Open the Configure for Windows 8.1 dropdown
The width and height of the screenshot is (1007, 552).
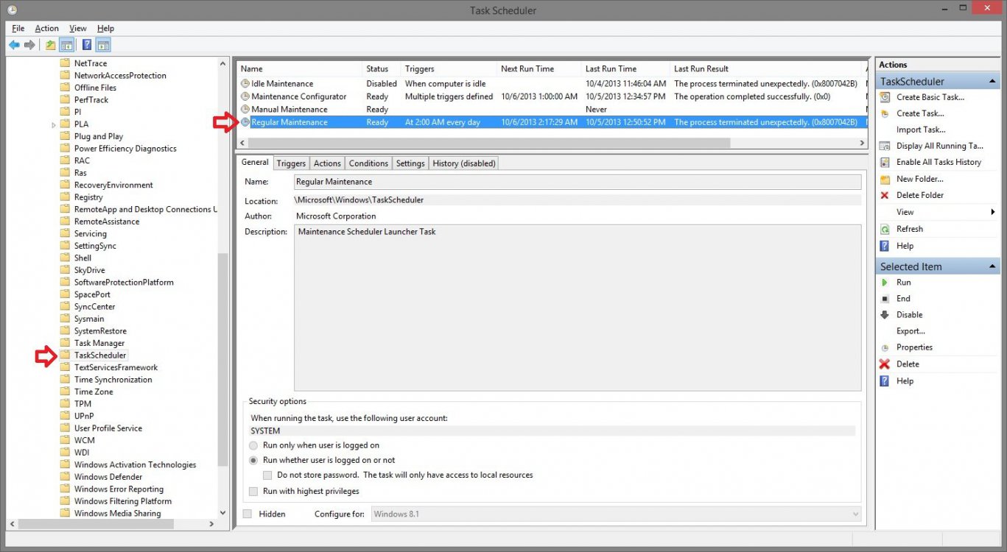616,514
